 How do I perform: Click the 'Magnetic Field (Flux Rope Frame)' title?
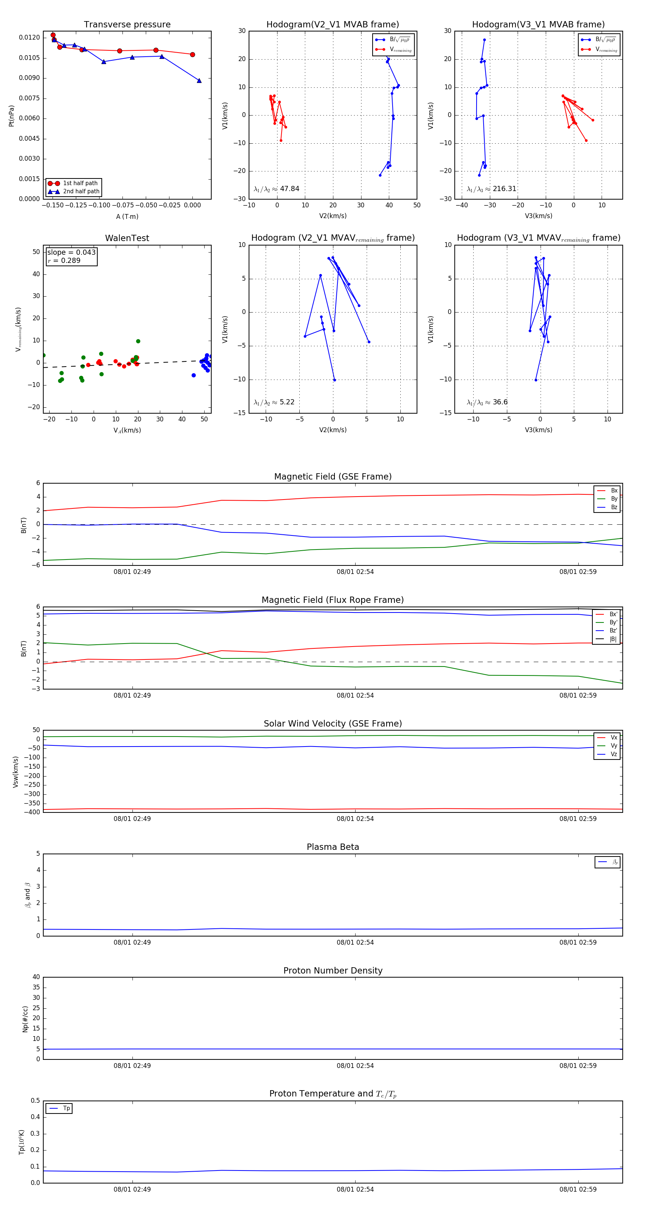coord(333,600)
